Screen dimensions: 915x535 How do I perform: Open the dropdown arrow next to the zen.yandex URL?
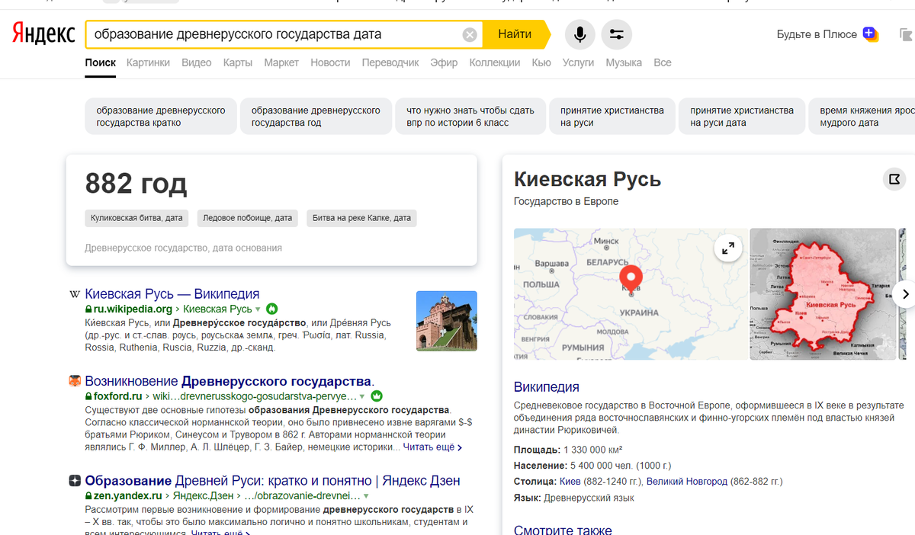pos(366,495)
